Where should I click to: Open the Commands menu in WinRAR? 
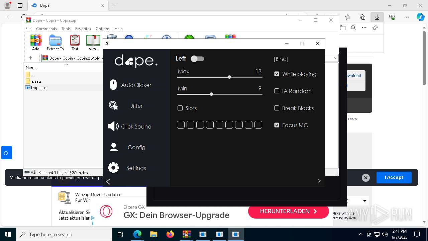pos(46,29)
